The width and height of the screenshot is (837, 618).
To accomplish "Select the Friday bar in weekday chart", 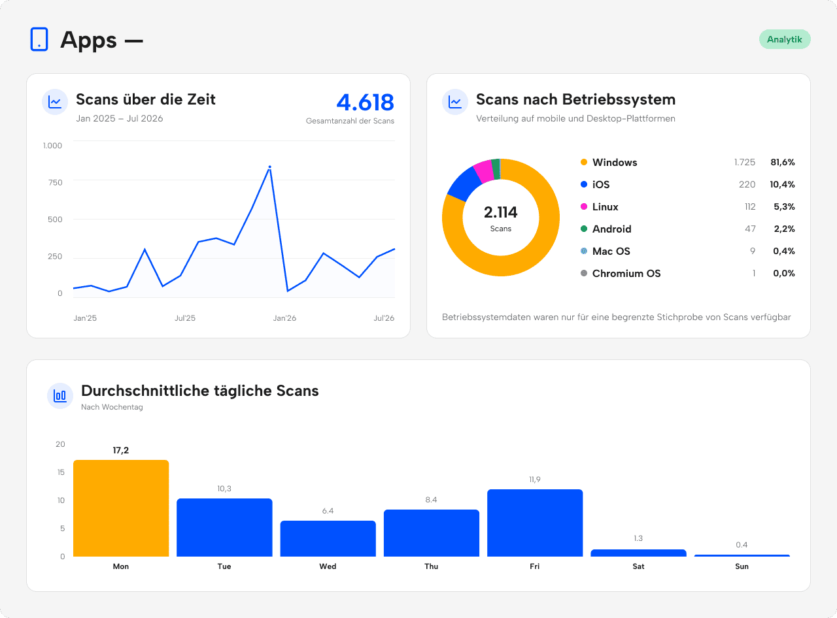I will (x=535, y=523).
